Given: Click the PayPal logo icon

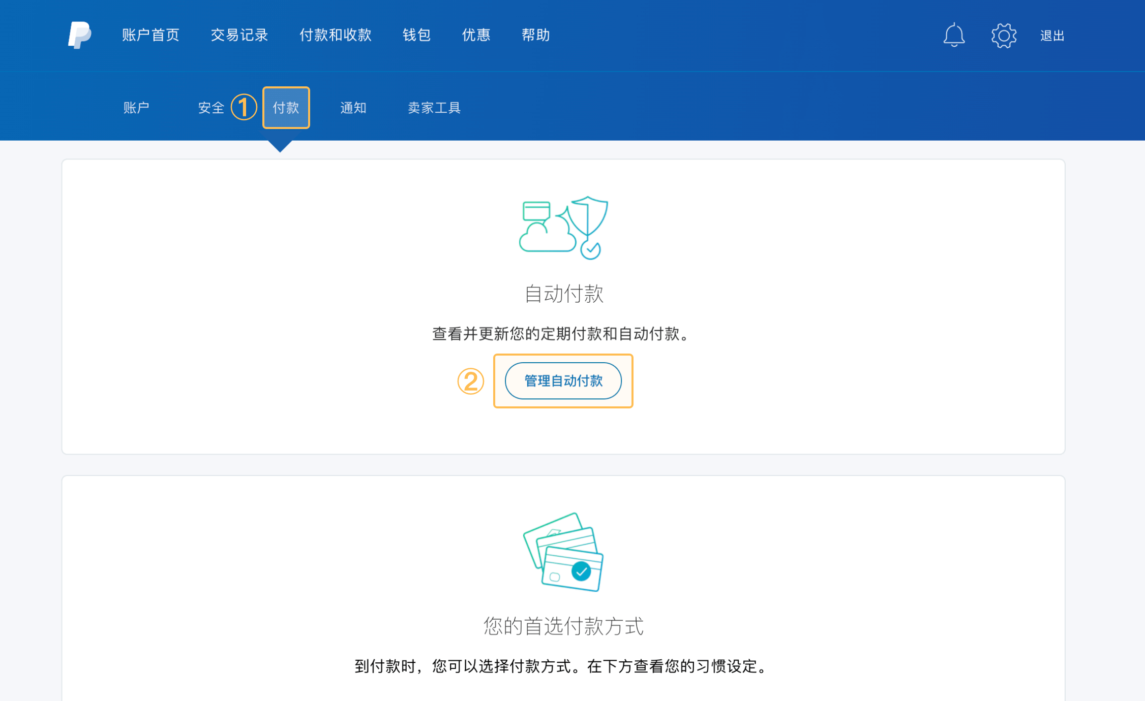Looking at the screenshot, I should (79, 35).
